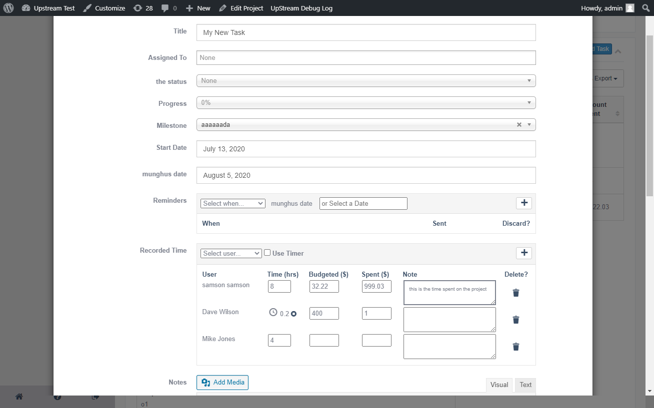Click the Add Media button
The height and width of the screenshot is (408, 654).
coord(222,383)
